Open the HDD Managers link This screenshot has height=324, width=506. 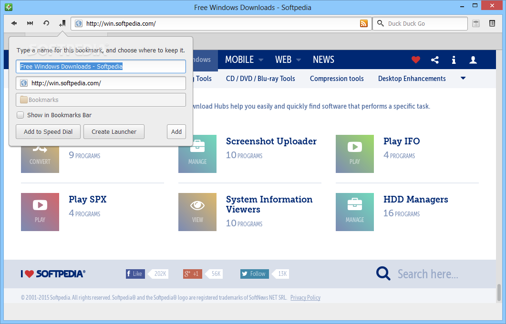click(416, 199)
